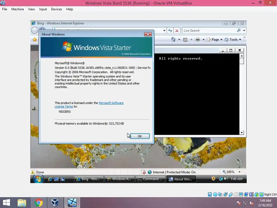Screen dimensions: 277x208
Task: Open File Explorer from host taskbar
Action: tap(22, 203)
